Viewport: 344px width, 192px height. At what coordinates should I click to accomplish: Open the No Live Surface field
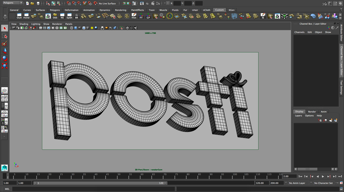[x=107, y=4]
